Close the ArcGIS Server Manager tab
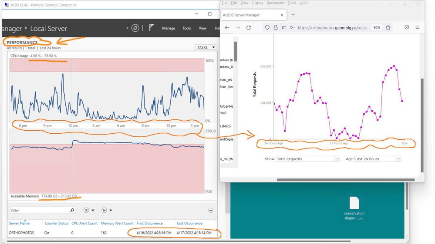Screen dimensions: 435x244 tap(282, 15)
